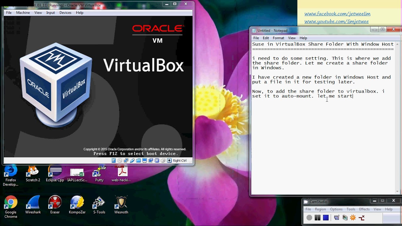This screenshot has height=226, width=402.
Task: Click the CPU chip icon in VirtualBox status bar
Action: click(x=157, y=160)
